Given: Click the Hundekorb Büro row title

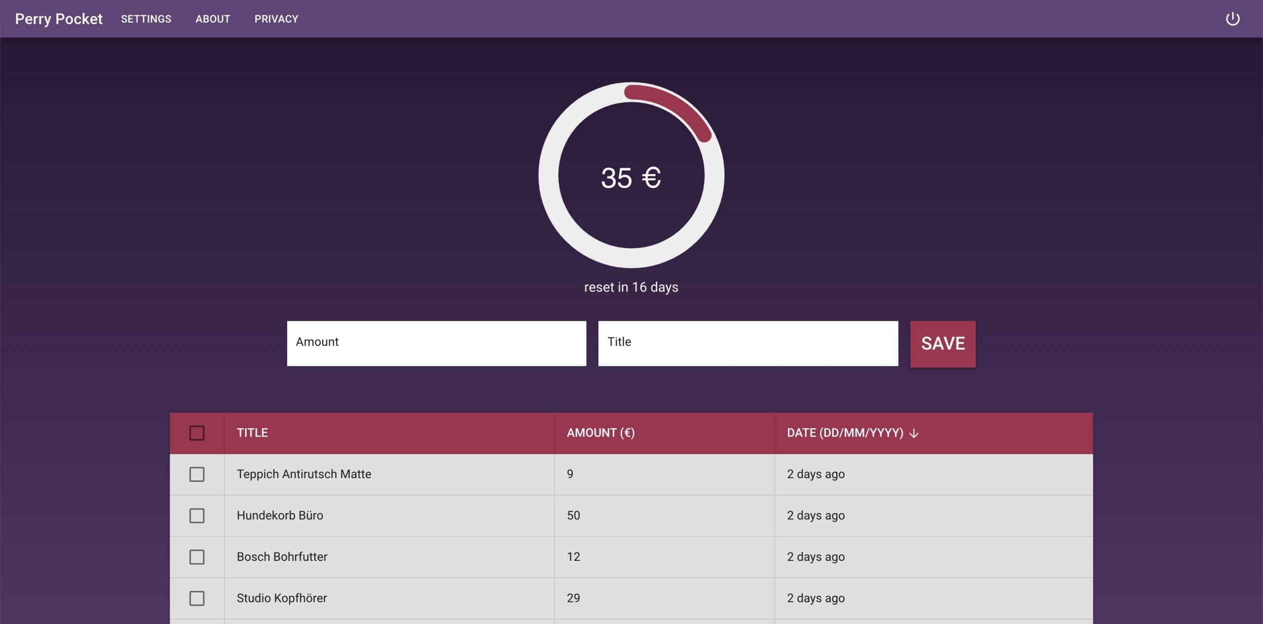Looking at the screenshot, I should pos(280,515).
